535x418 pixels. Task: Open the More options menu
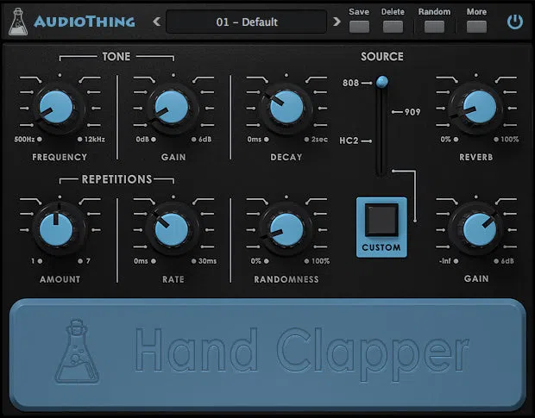pos(476,27)
